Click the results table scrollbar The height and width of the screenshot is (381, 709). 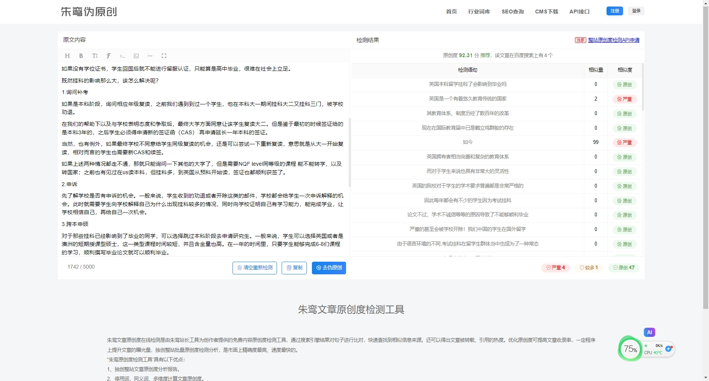pos(643,87)
